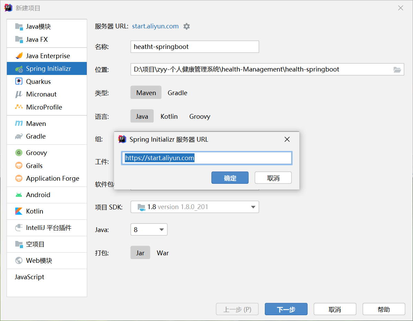413x321 pixels.
Task: Select the Java FX folder icon
Action: tap(19, 39)
